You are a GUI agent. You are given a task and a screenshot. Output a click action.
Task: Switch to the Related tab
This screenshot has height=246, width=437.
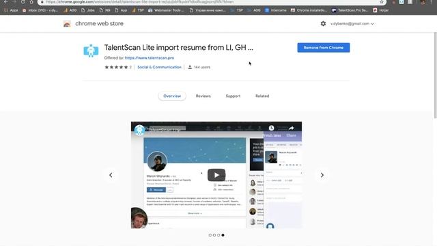[x=262, y=96]
